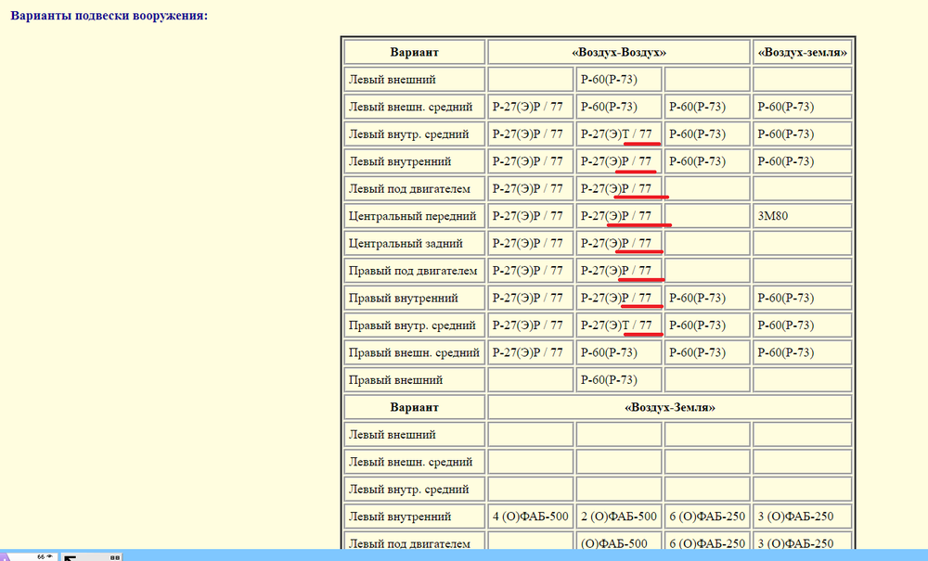This screenshot has height=561, width=928.
Task: Click the "4 (О)ФАБ-500" cell
Action: [530, 516]
